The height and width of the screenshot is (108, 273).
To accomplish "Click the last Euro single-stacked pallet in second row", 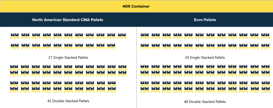I will (265, 46).
